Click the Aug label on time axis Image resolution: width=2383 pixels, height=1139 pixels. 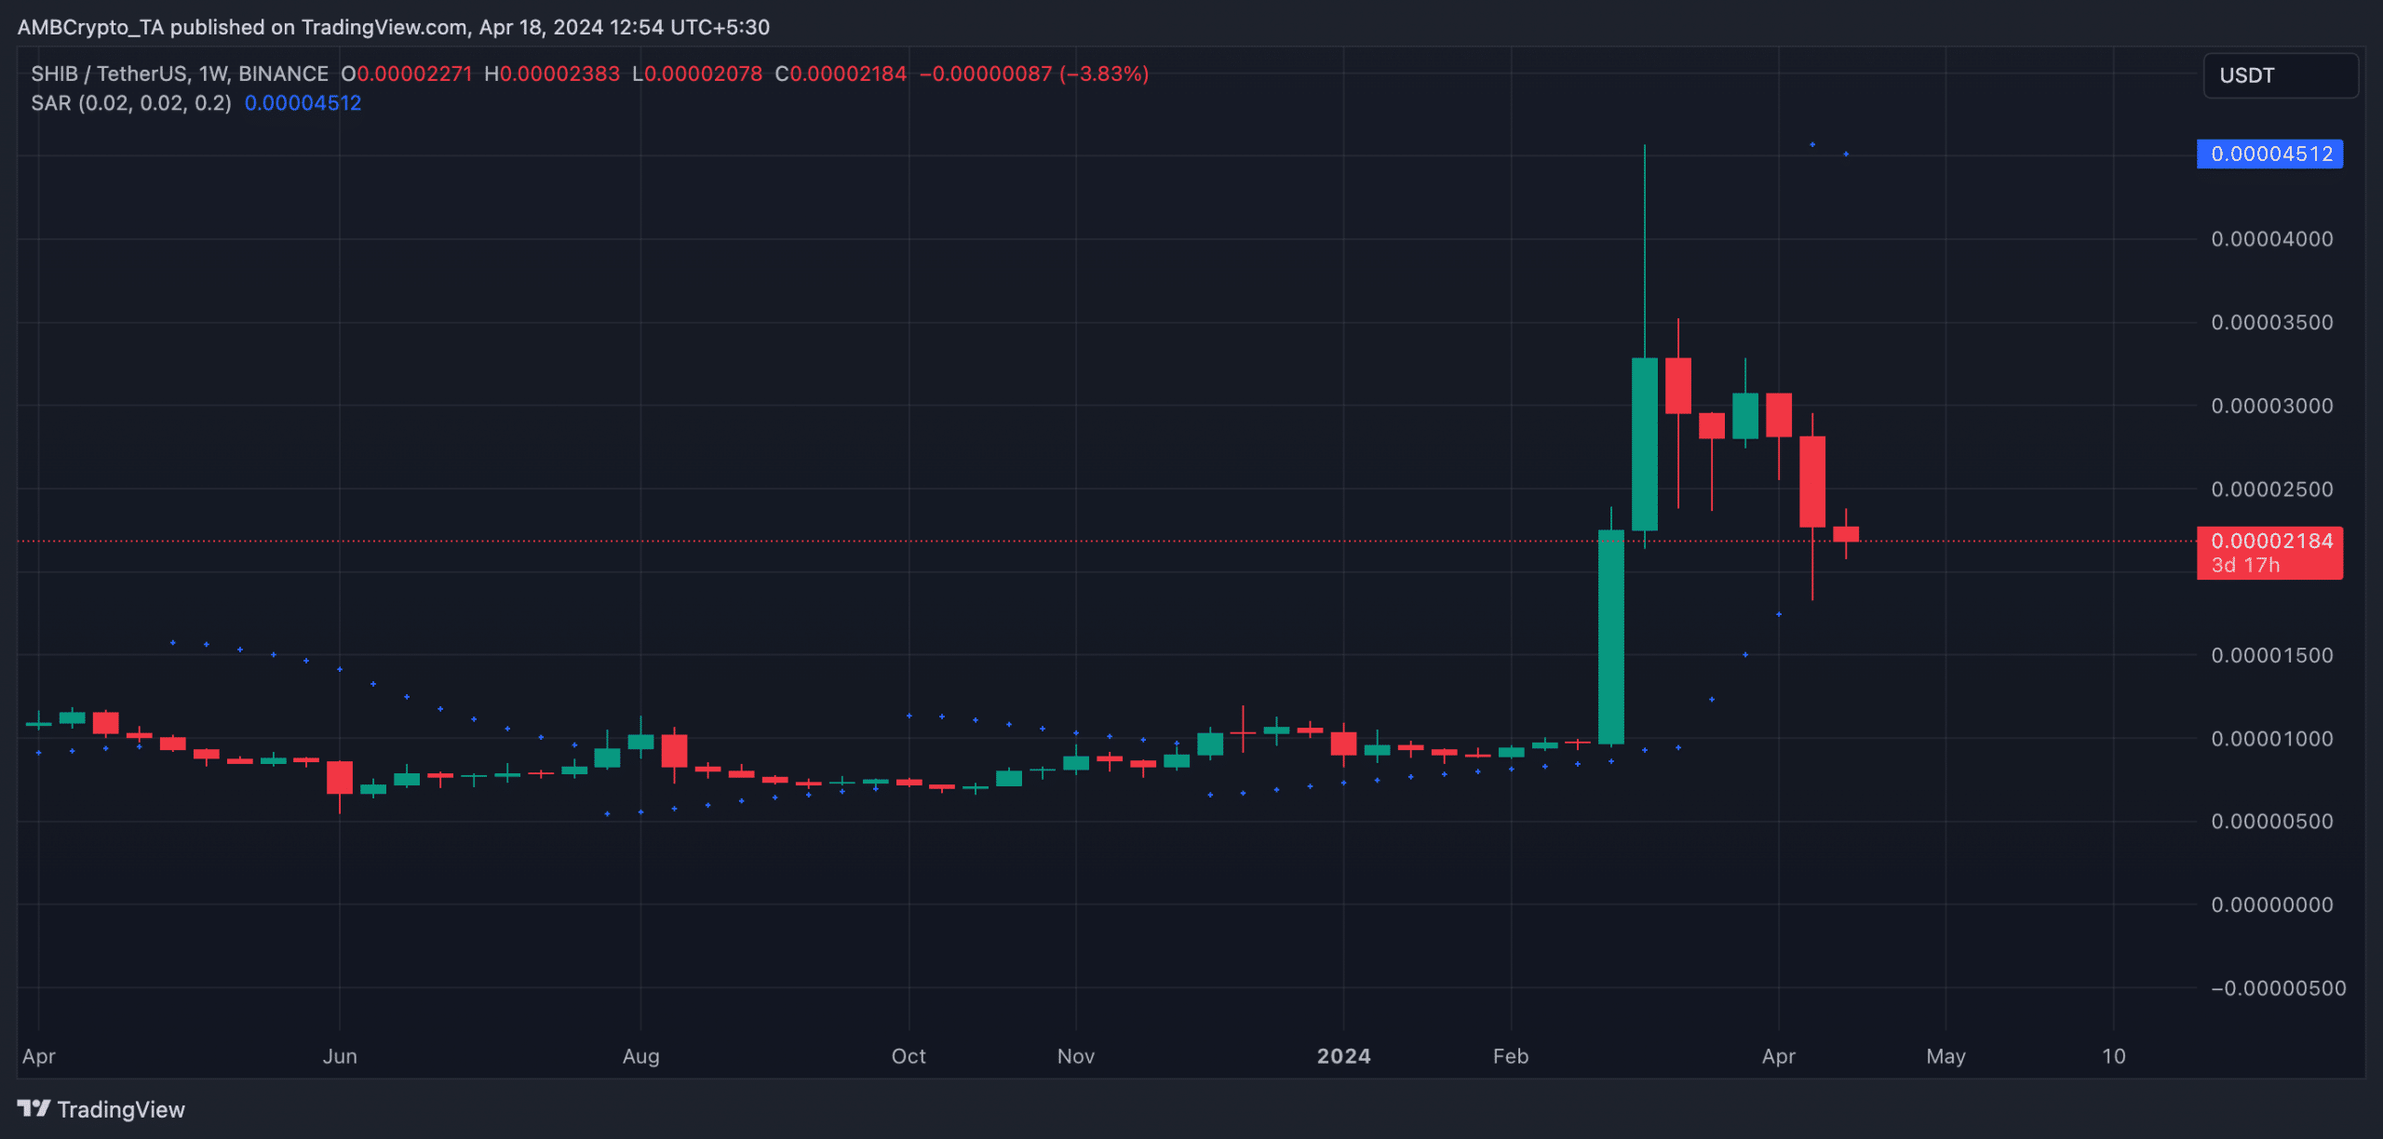640,1056
